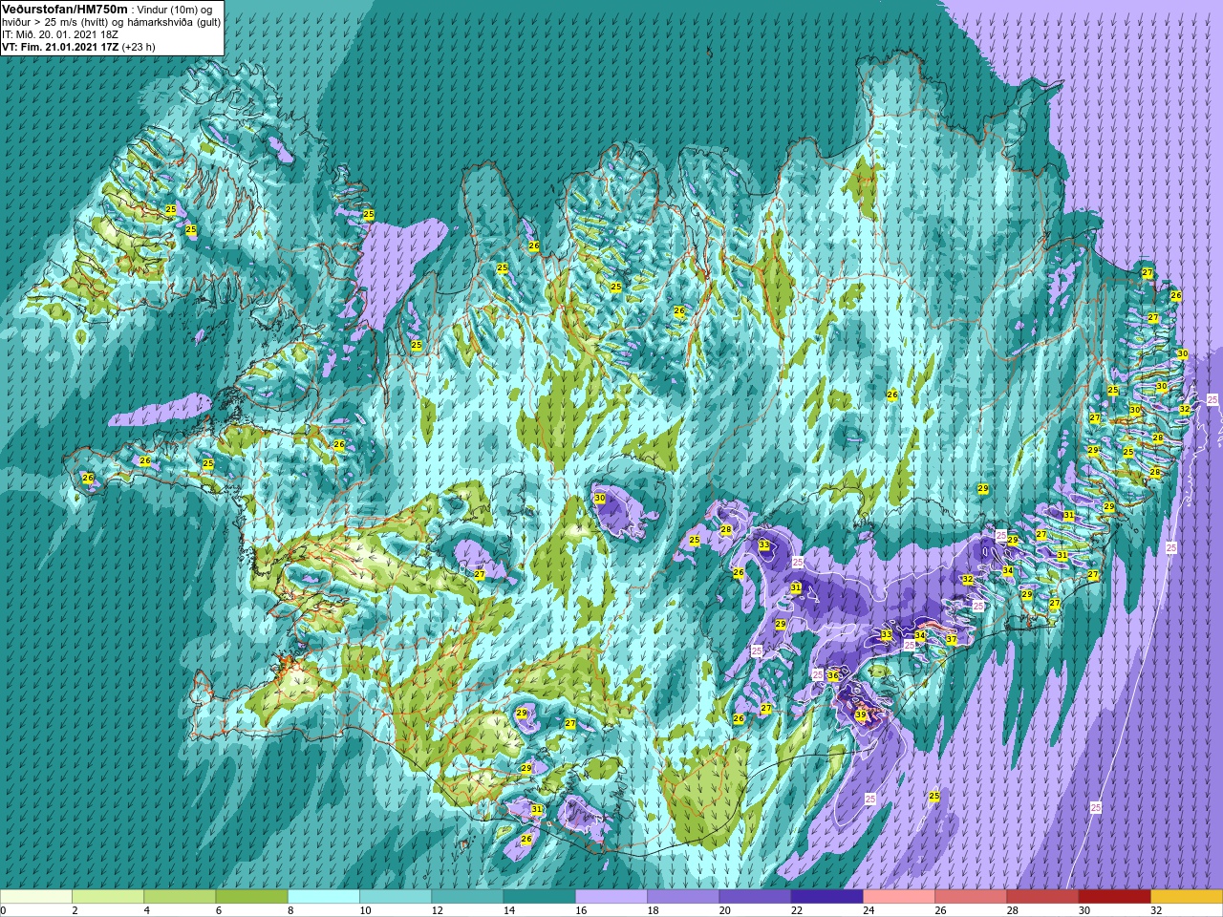Click the olive 6–8 legend color block

[252, 897]
